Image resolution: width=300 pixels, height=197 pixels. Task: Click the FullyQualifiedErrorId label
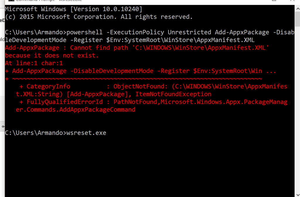click(x=65, y=102)
